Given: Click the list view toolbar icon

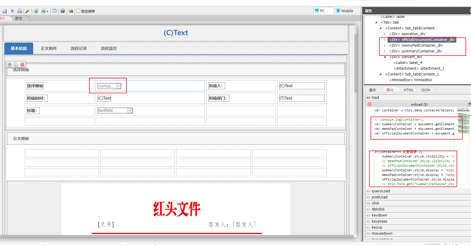Looking at the screenshot, I should [x=55, y=11].
